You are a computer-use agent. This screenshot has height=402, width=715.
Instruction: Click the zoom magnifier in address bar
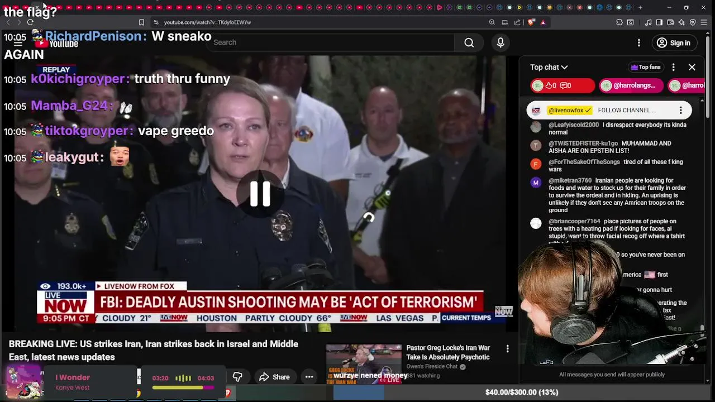tap(492, 22)
